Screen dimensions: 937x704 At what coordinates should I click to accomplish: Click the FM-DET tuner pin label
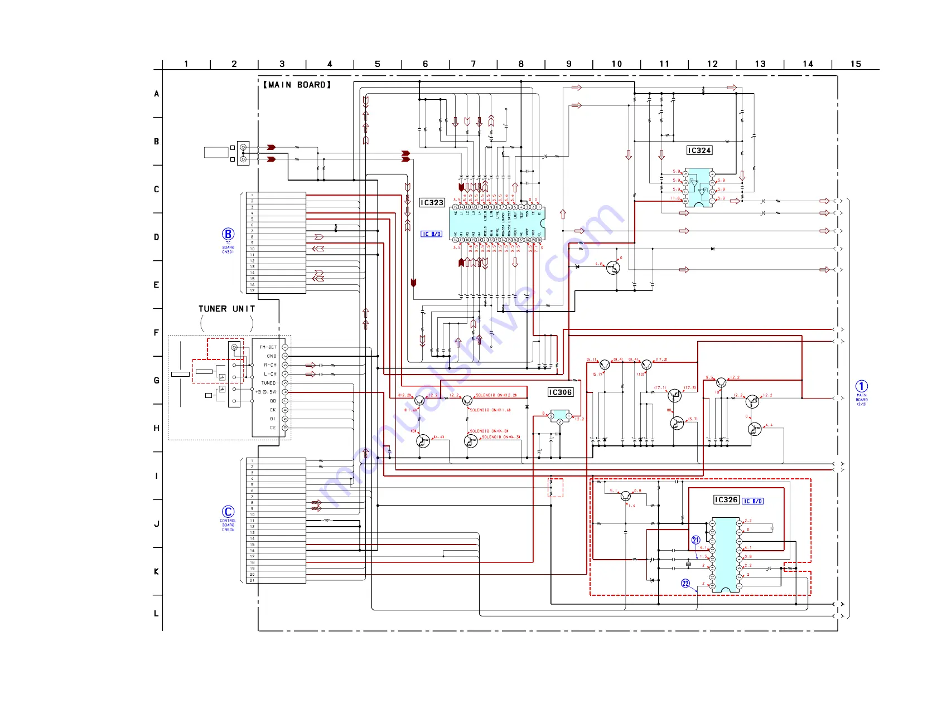click(x=268, y=347)
